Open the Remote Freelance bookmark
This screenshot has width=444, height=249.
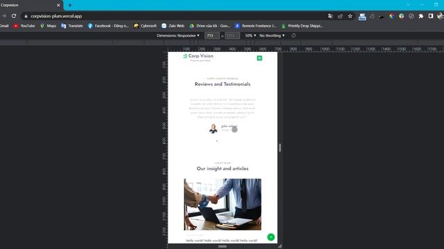pyautogui.click(x=255, y=26)
